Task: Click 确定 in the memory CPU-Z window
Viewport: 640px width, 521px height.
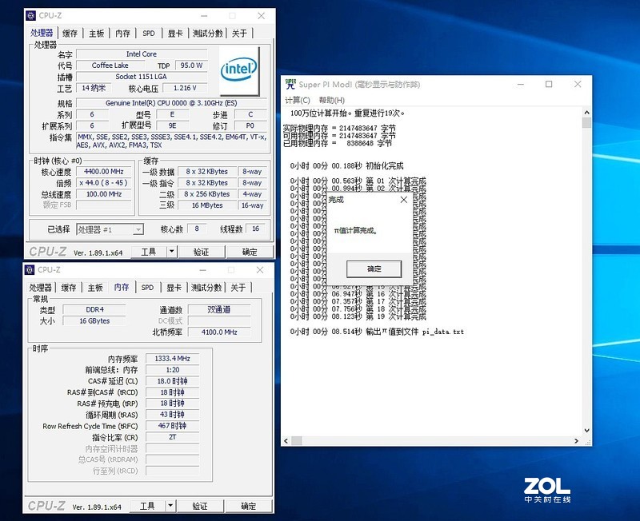Action: (248, 505)
